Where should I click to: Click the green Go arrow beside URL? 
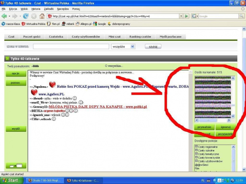coord(186,16)
